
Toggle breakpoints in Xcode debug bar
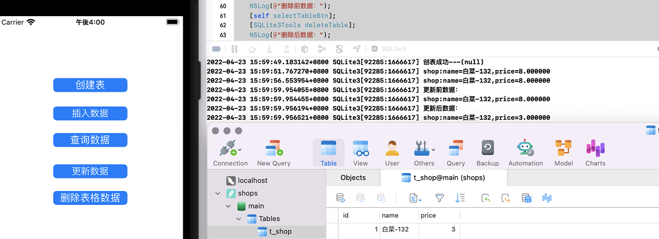point(216,49)
